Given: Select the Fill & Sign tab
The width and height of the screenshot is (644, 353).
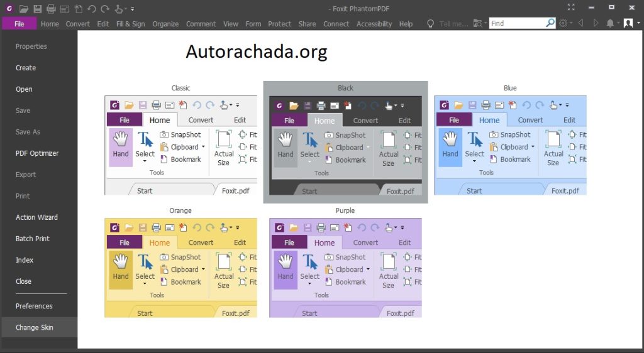Looking at the screenshot, I should pyautogui.click(x=131, y=24).
